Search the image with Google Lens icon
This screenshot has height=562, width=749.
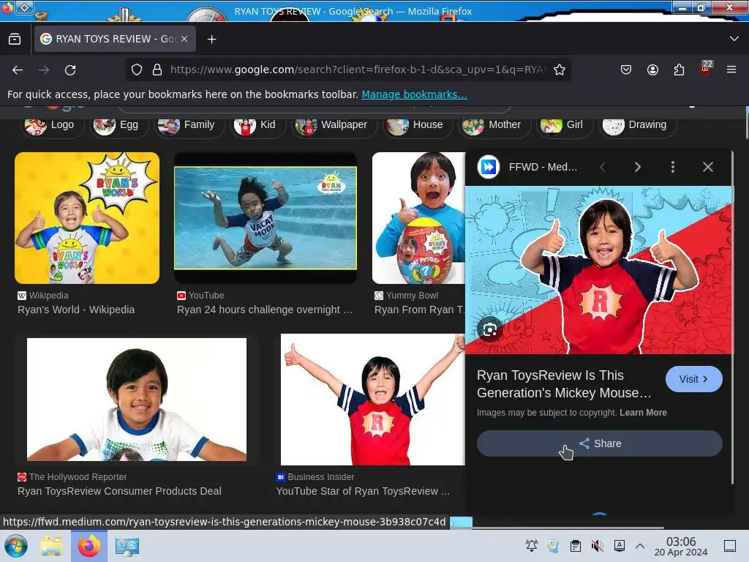click(489, 330)
